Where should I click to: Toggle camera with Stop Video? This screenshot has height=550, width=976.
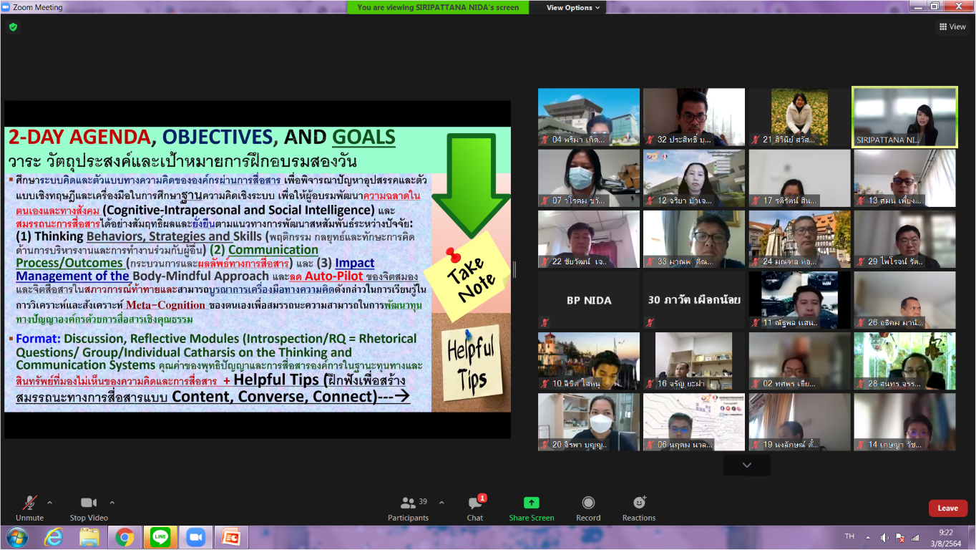[x=89, y=503]
